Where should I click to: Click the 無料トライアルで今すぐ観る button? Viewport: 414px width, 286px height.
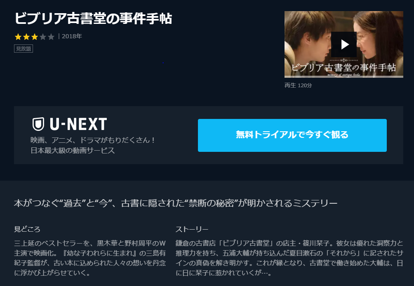(292, 135)
